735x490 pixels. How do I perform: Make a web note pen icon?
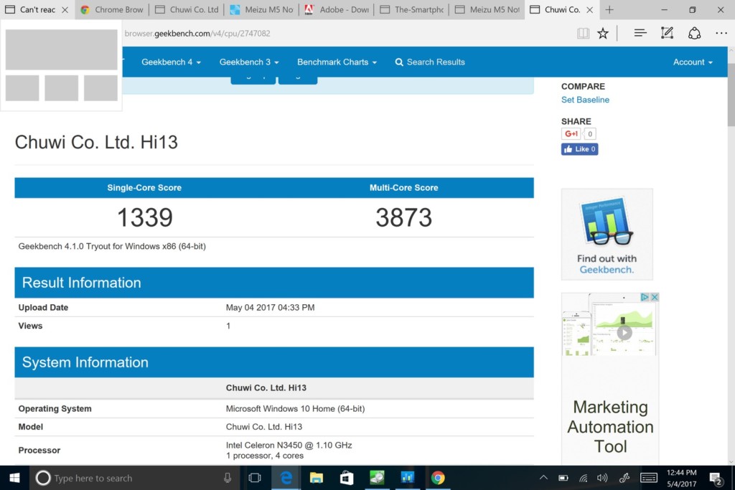tap(667, 33)
